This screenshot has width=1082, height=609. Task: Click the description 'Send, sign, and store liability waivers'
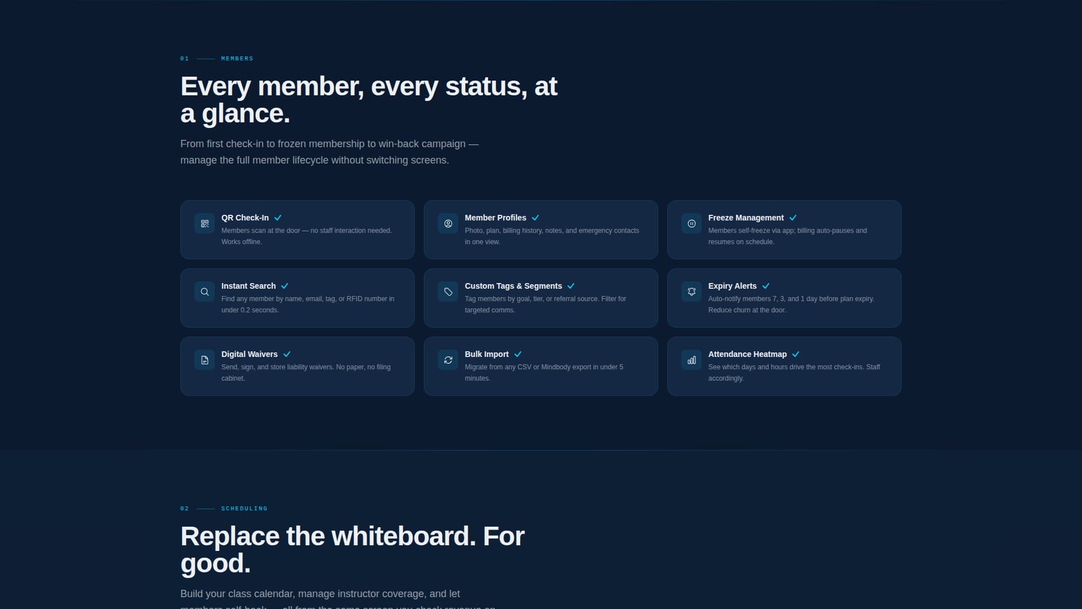pyautogui.click(x=306, y=373)
